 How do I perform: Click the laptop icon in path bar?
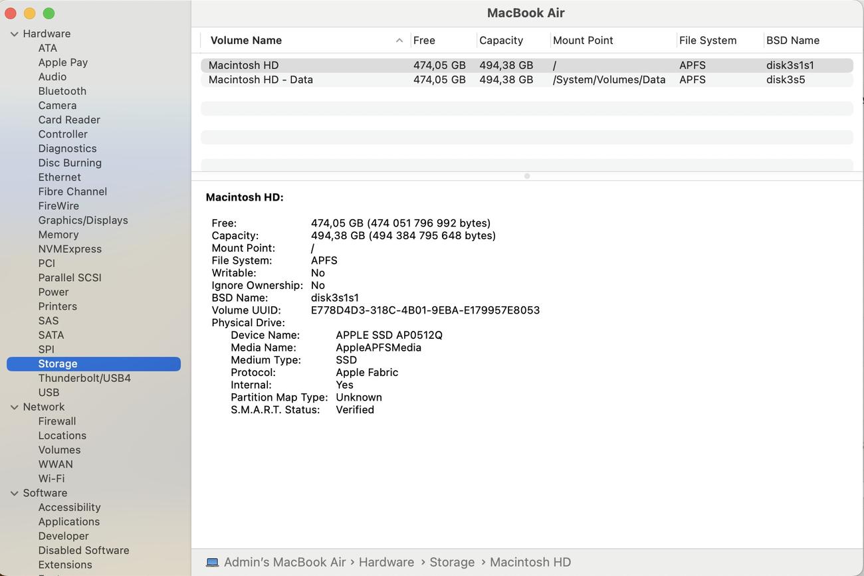click(x=212, y=563)
